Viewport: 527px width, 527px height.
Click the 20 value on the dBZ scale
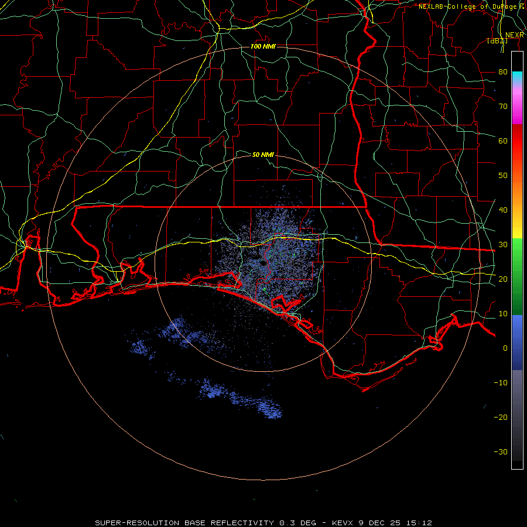(x=503, y=279)
